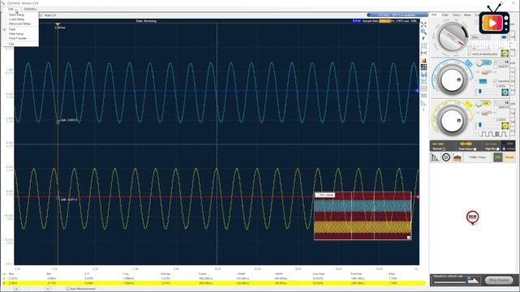Click the blue channel A level marker

(418, 90)
